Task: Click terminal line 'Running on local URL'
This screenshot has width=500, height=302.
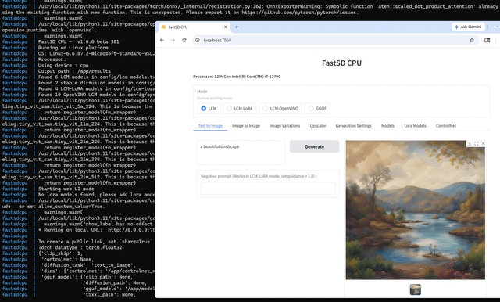Action: pos(97,230)
